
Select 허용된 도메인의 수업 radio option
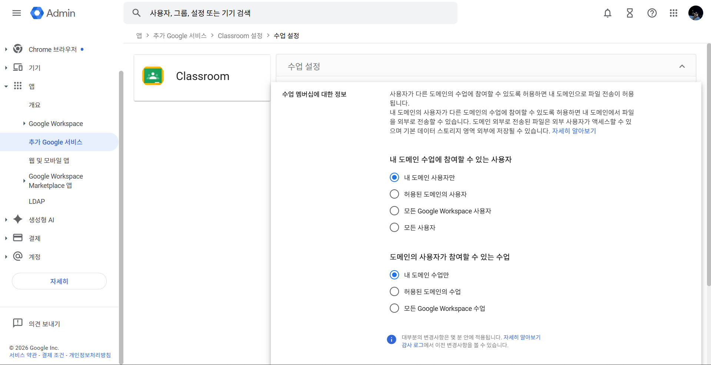click(x=395, y=292)
